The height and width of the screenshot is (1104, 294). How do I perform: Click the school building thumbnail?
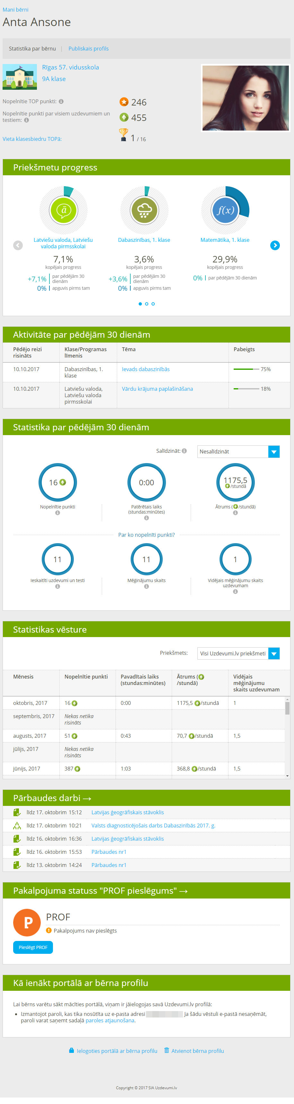point(20,77)
